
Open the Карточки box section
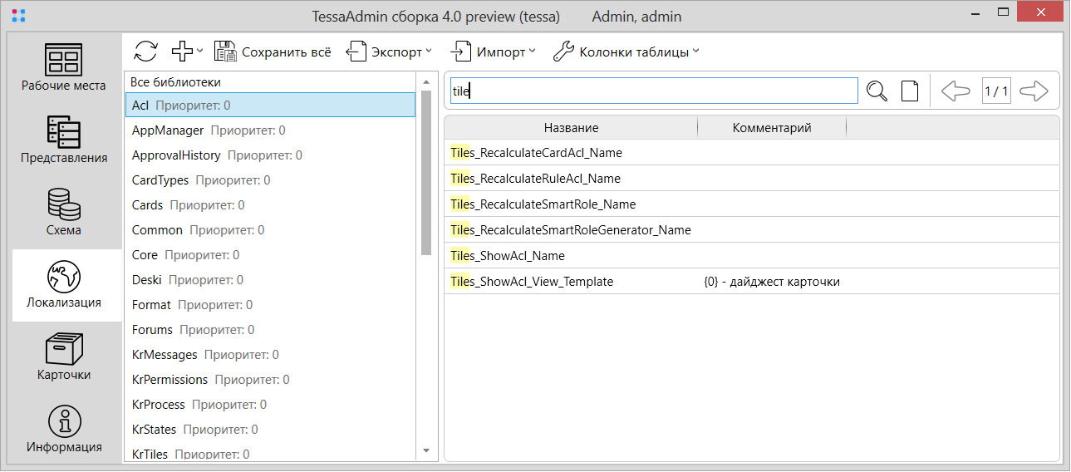click(64, 357)
